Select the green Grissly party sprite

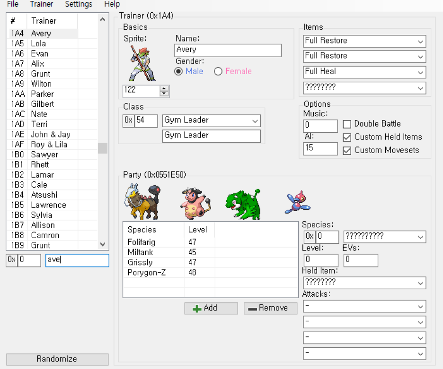243,204
